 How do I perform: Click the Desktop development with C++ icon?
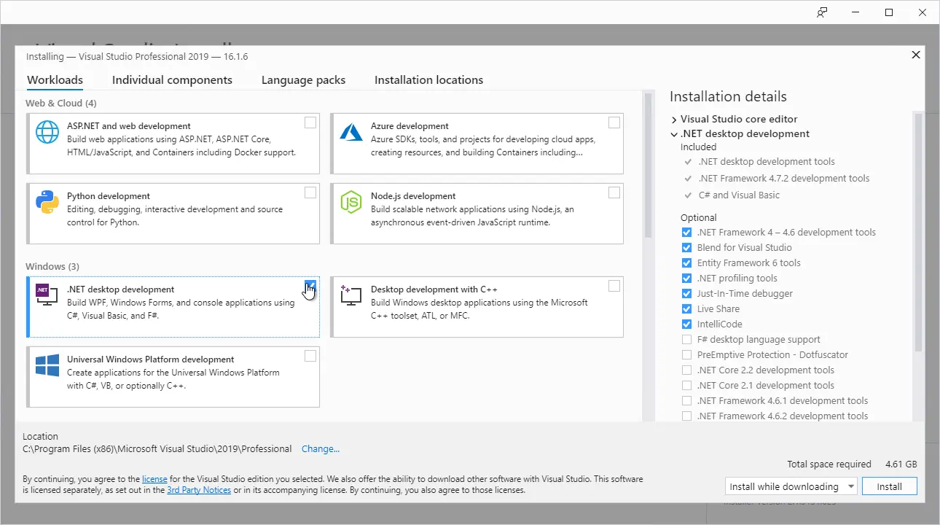point(351,295)
